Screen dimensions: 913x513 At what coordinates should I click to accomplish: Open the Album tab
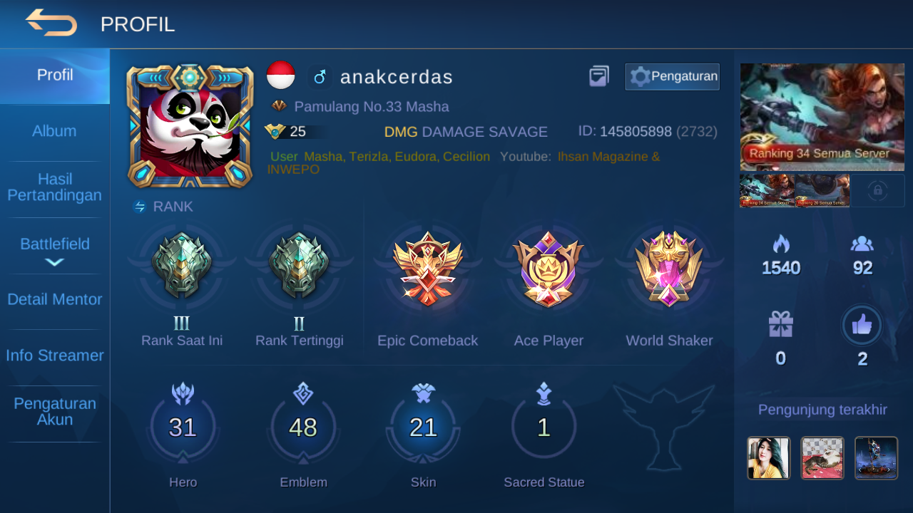click(54, 131)
